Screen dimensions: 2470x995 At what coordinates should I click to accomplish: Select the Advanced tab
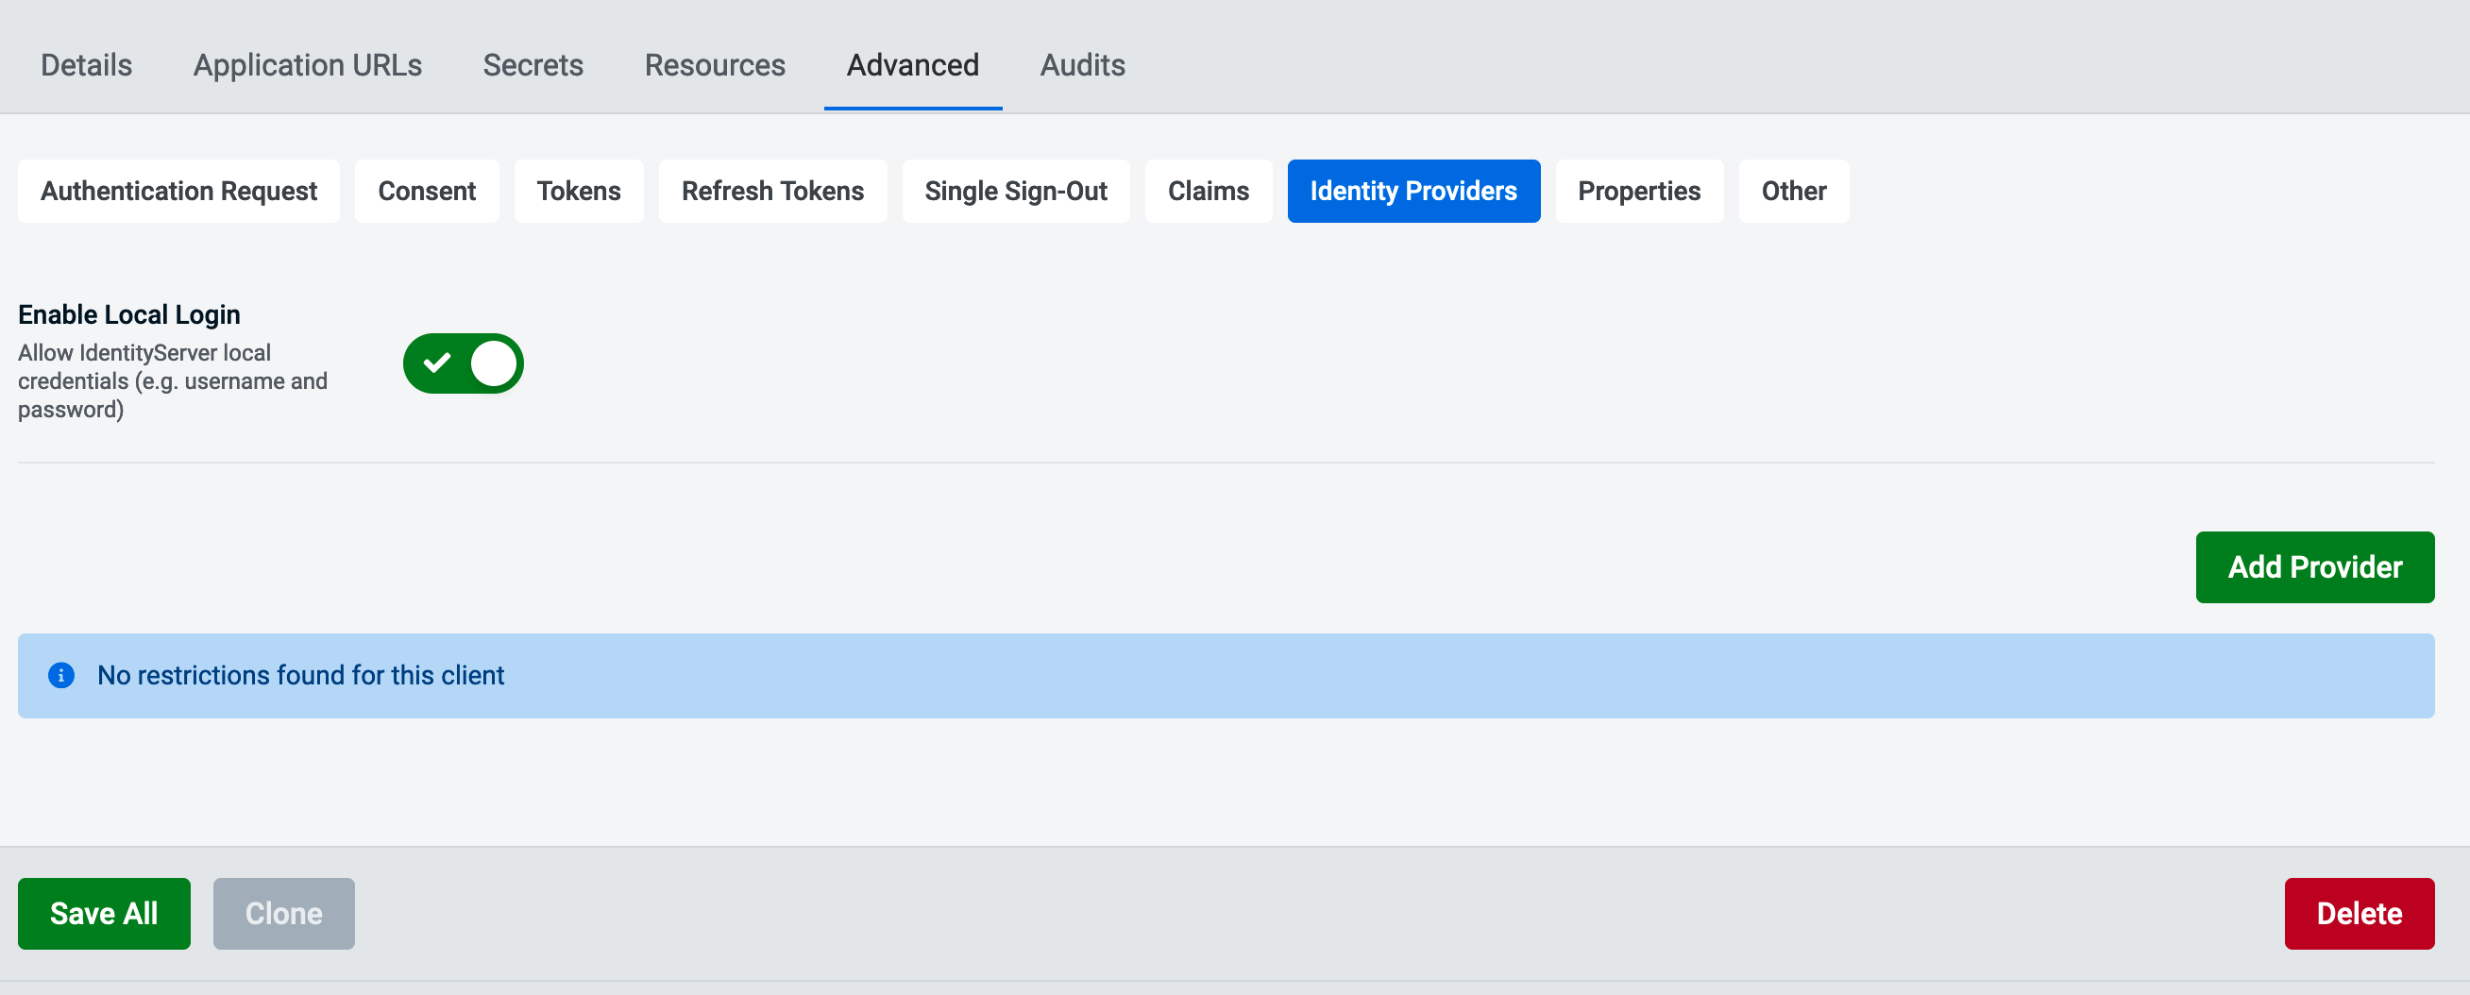(x=912, y=64)
